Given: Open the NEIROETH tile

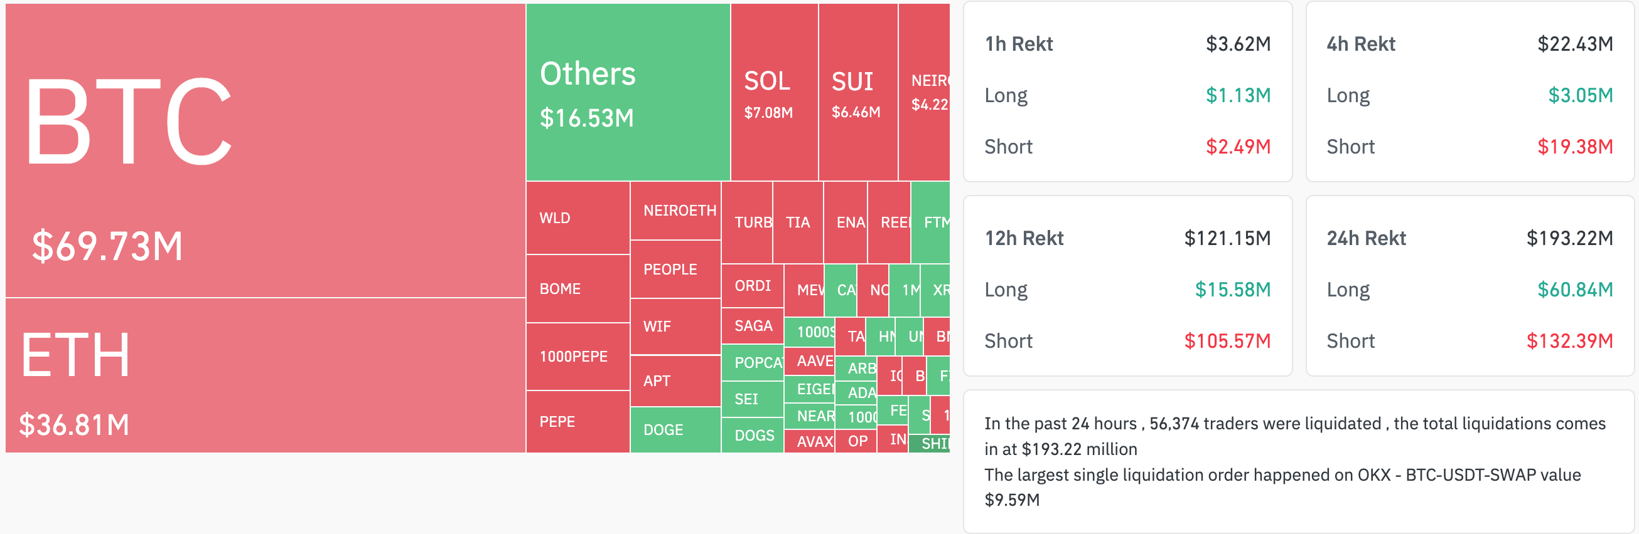Looking at the screenshot, I should point(675,210).
